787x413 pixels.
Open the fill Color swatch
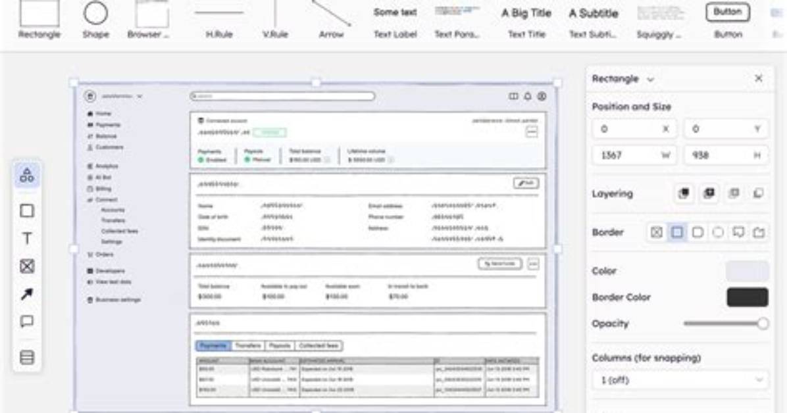click(748, 270)
